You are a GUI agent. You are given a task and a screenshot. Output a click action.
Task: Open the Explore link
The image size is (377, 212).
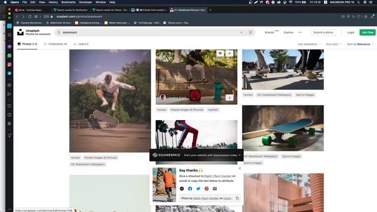[288, 32]
